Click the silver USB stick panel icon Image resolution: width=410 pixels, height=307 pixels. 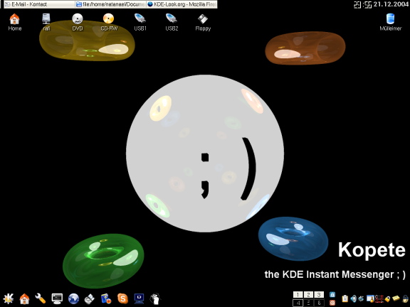coord(90,298)
